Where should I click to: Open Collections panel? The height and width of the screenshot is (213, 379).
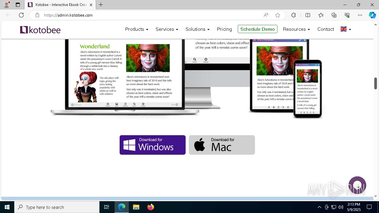click(x=334, y=15)
